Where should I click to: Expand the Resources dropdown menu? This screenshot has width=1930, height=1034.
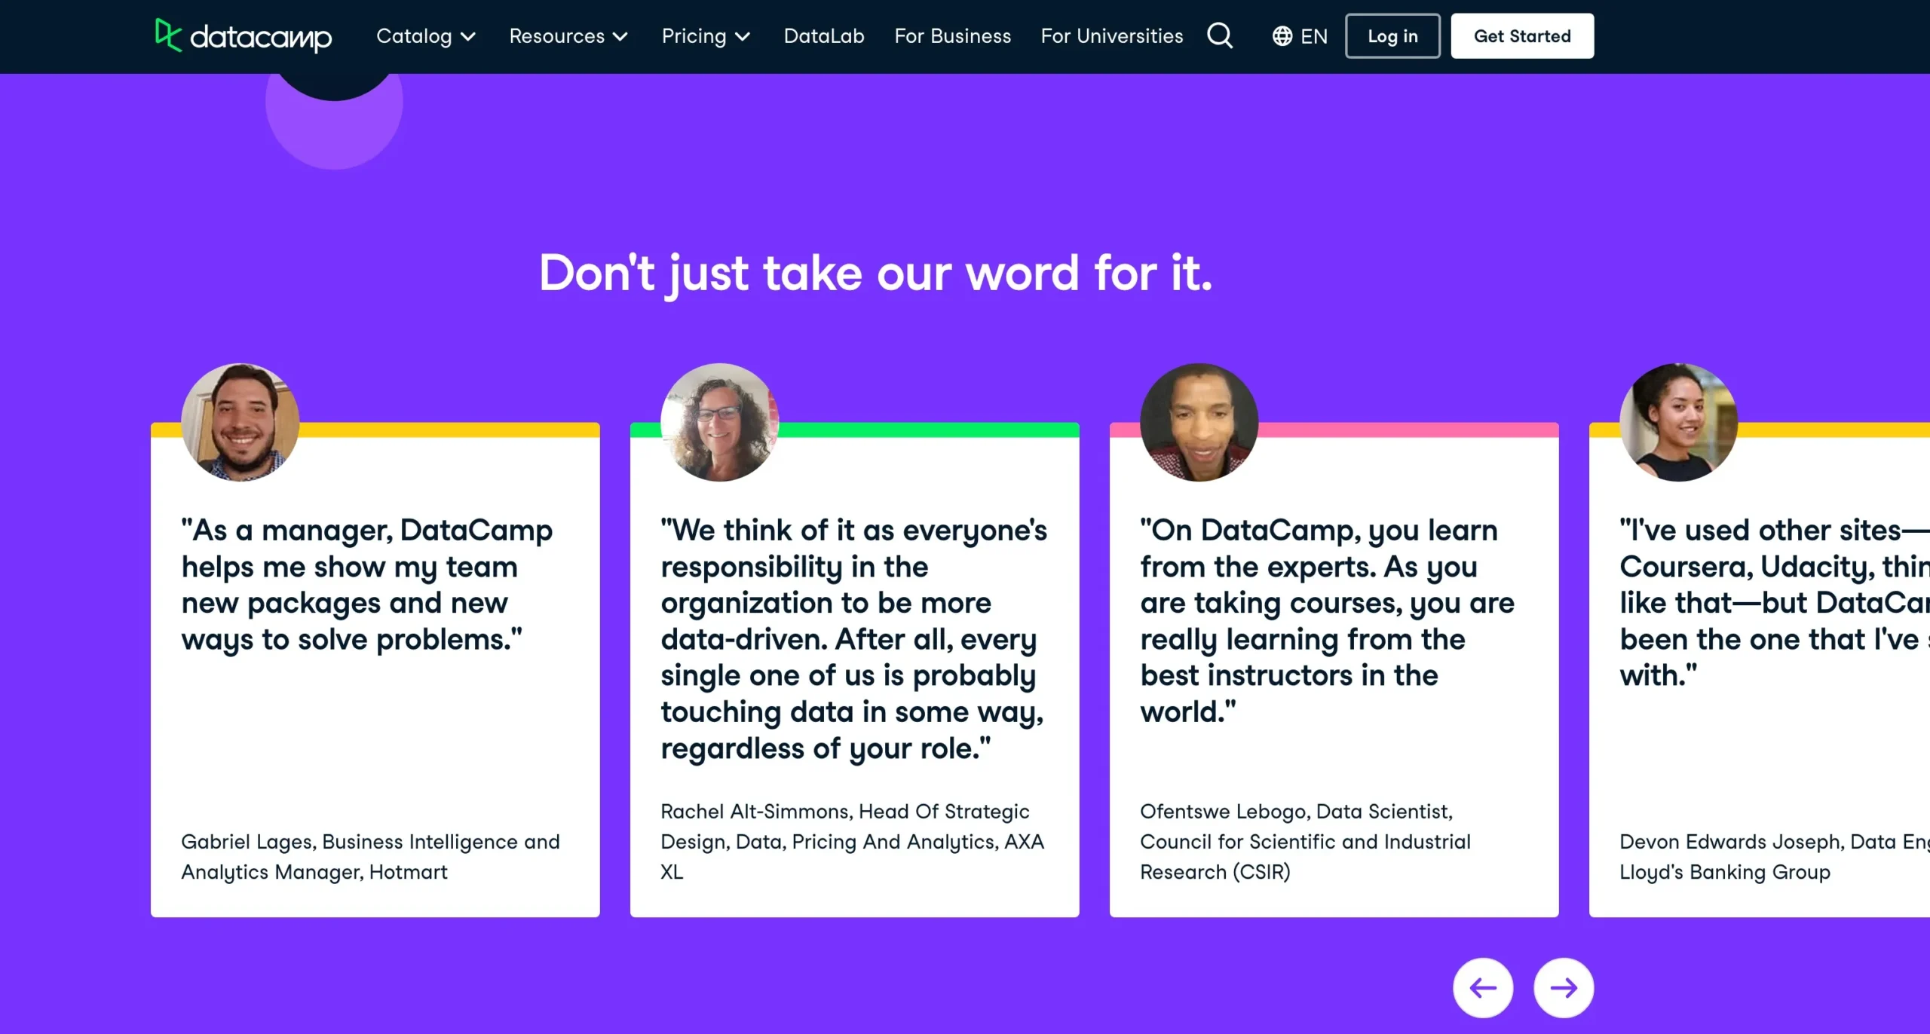568,36
